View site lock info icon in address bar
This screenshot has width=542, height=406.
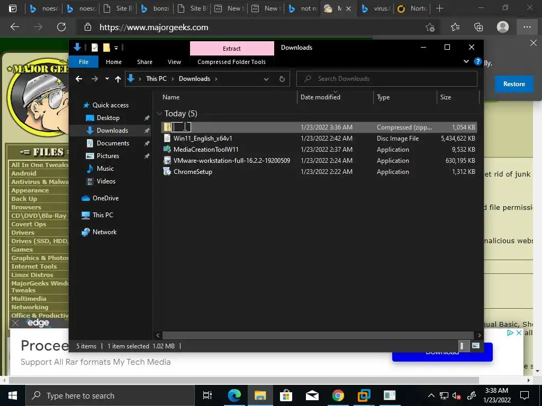click(x=88, y=27)
